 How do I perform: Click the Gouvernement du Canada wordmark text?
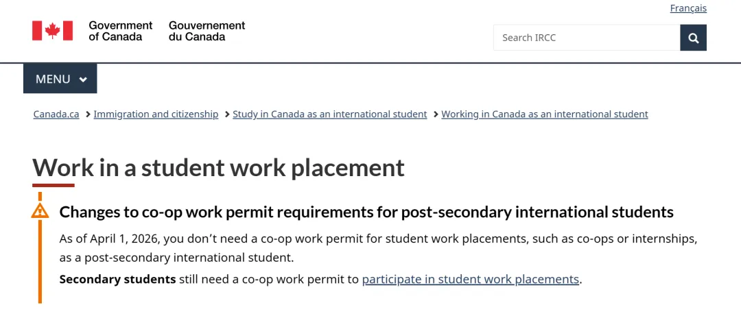tap(207, 31)
